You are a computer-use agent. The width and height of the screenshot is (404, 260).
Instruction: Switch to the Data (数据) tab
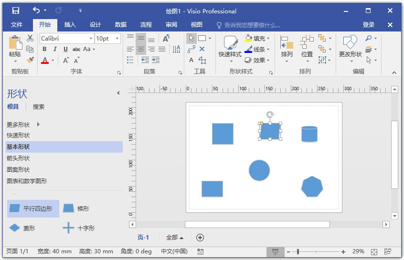(x=121, y=25)
